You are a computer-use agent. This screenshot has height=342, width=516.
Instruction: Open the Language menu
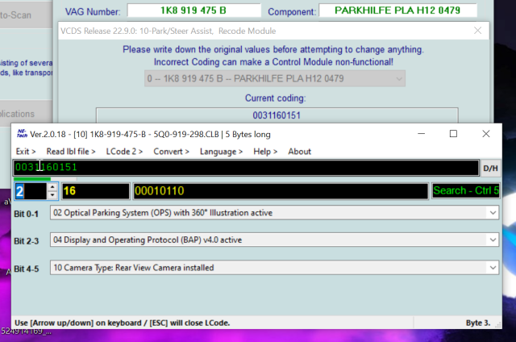coord(221,151)
